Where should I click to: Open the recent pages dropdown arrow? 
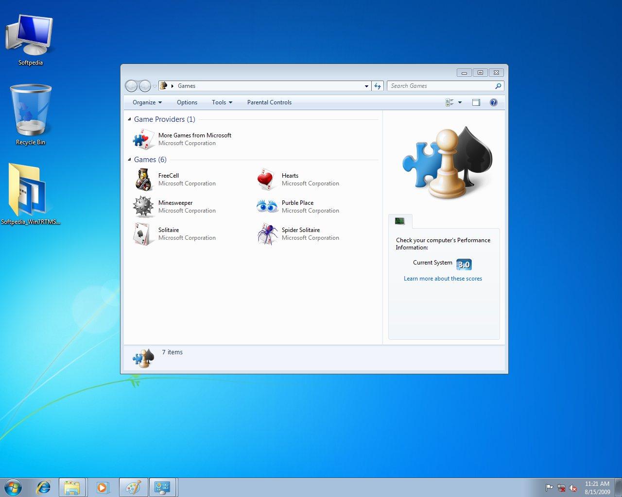pos(155,86)
